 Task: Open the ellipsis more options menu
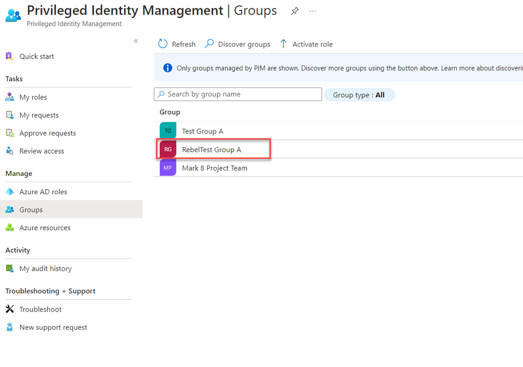coord(313,11)
